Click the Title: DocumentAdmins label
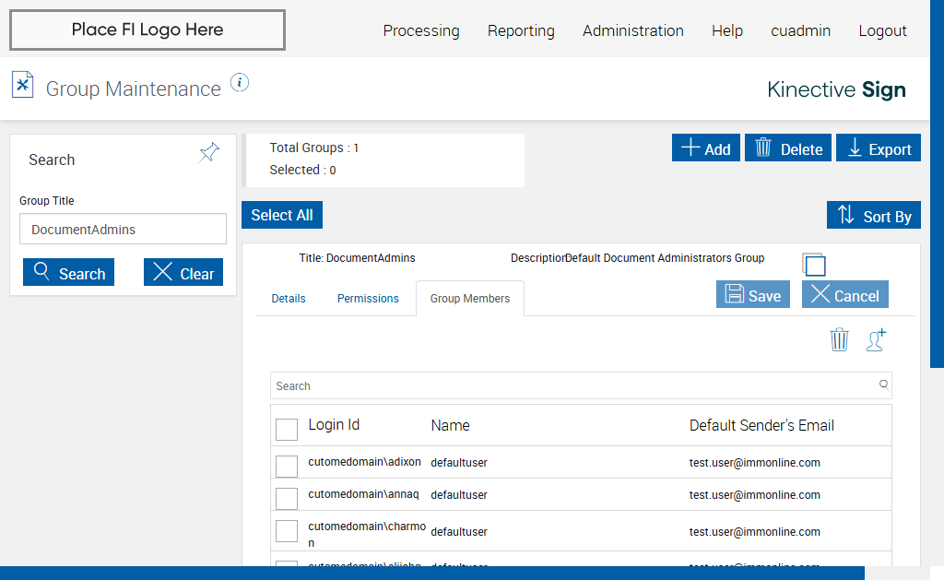 point(357,258)
